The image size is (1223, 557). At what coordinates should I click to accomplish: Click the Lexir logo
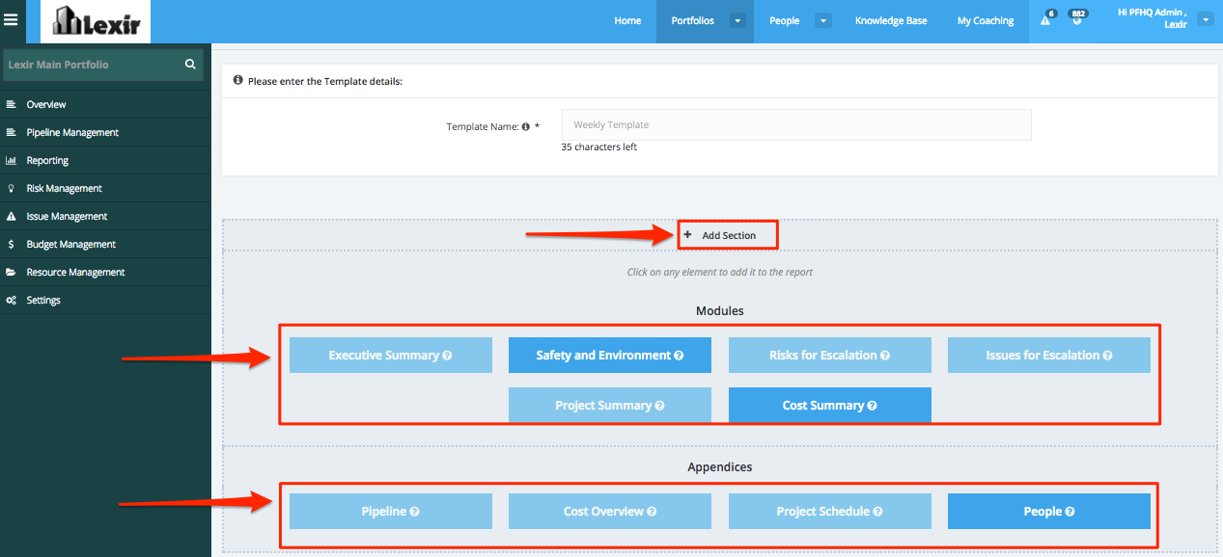(x=96, y=21)
